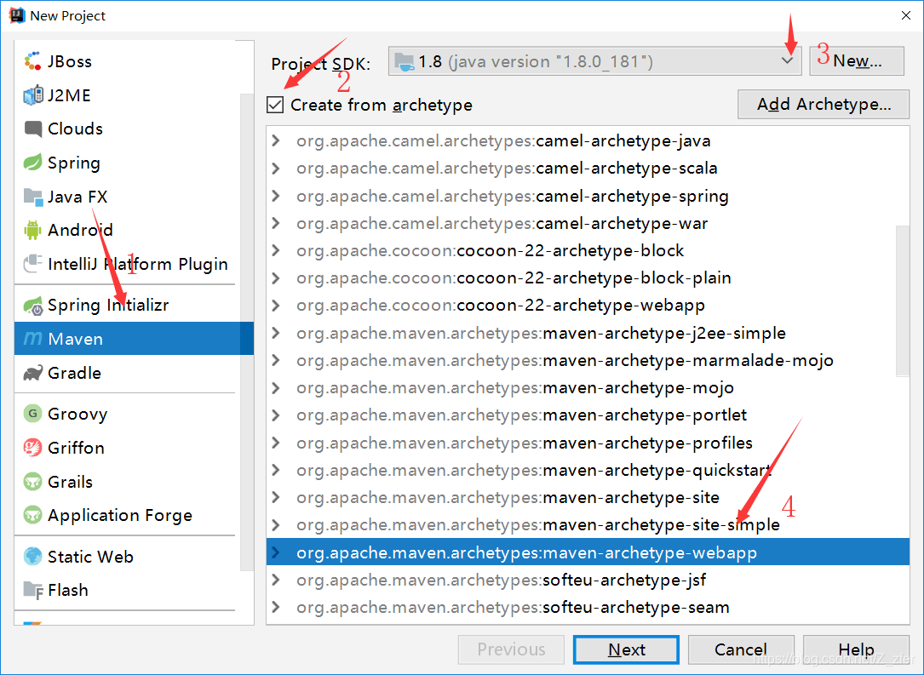The width and height of the screenshot is (924, 675).
Task: Expand maven-archetype-j2ee-simple node
Action: [x=275, y=333]
